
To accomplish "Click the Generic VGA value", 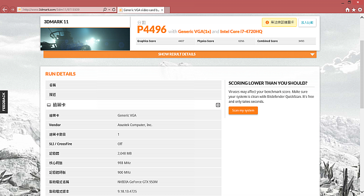I will pos(127,115).
